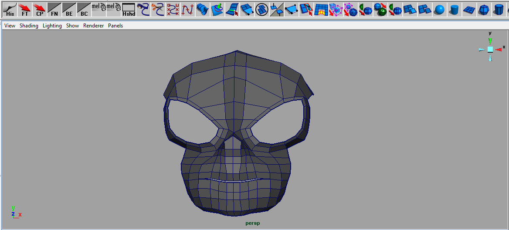Run the first MEL script shelf icon
The height and width of the screenshot is (230, 509).
click(x=98, y=10)
